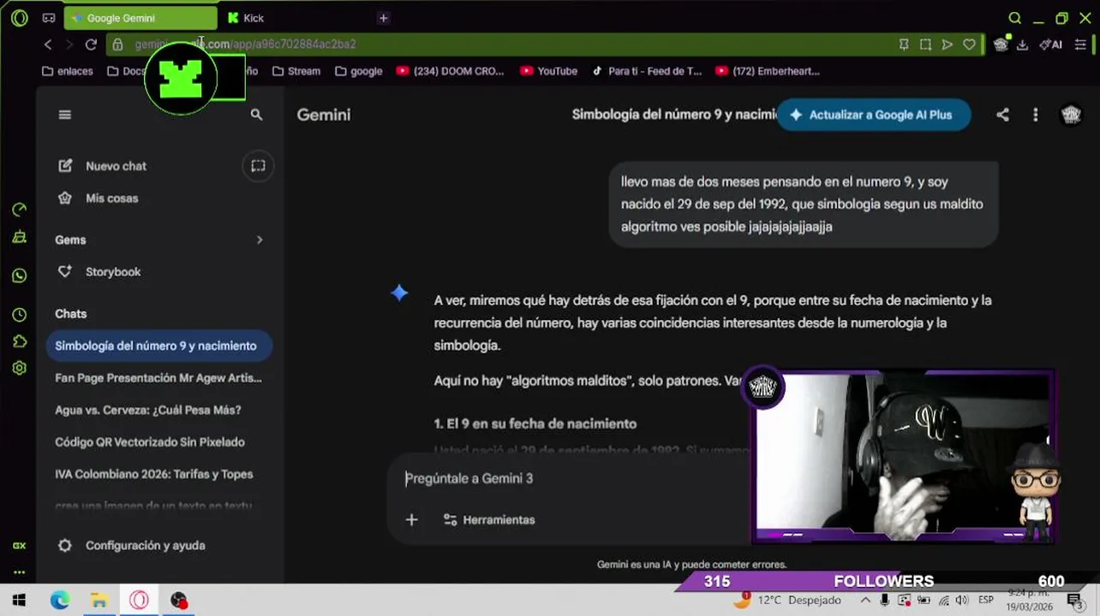
Task: Click the Opera GX logo menu
Action: coord(19,18)
